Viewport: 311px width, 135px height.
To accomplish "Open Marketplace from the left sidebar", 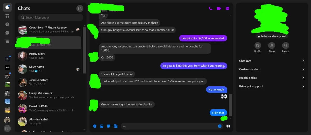I will pos(7,16).
